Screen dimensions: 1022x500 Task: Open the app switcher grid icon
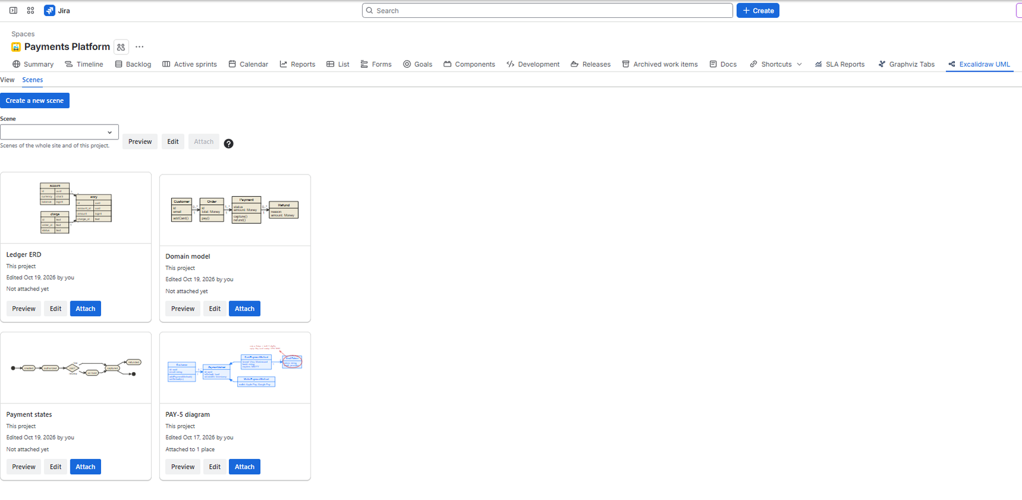(31, 11)
